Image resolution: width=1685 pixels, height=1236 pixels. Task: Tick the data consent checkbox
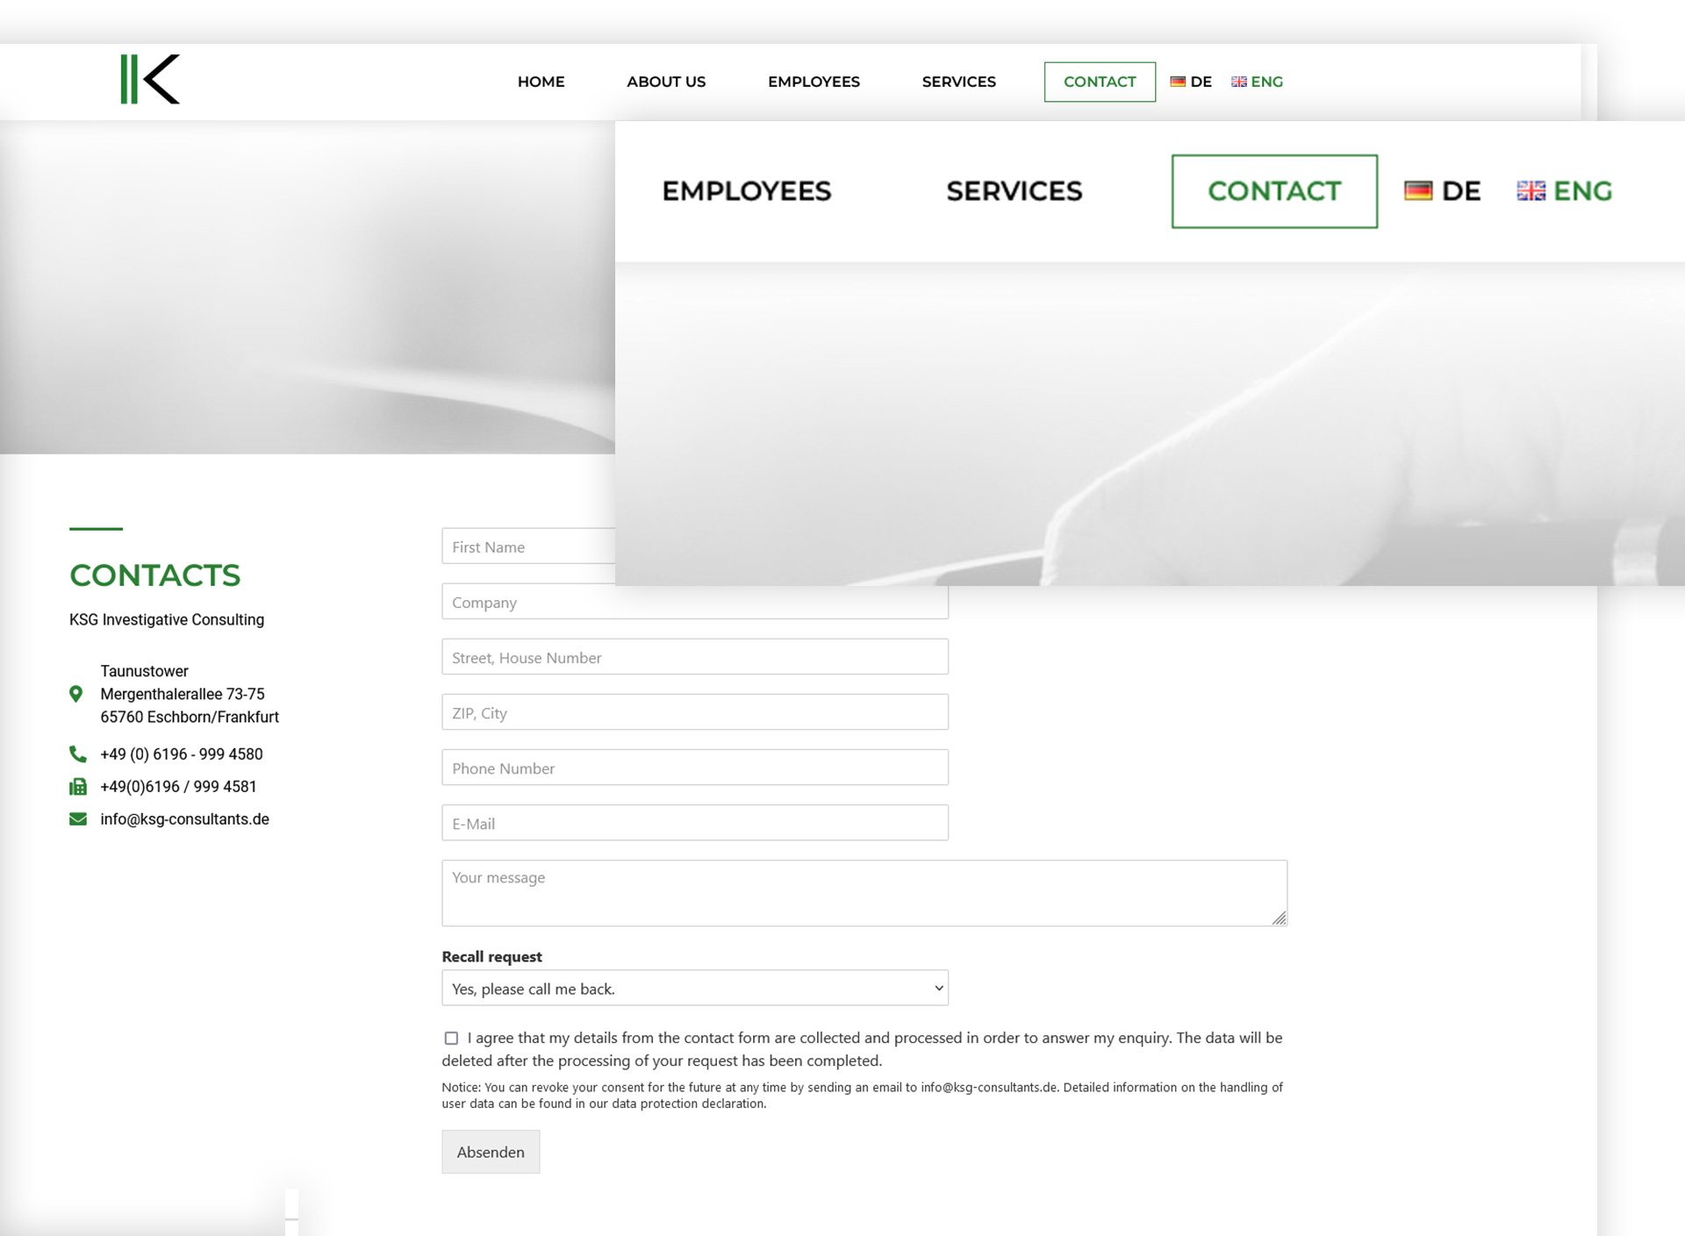click(x=451, y=1039)
